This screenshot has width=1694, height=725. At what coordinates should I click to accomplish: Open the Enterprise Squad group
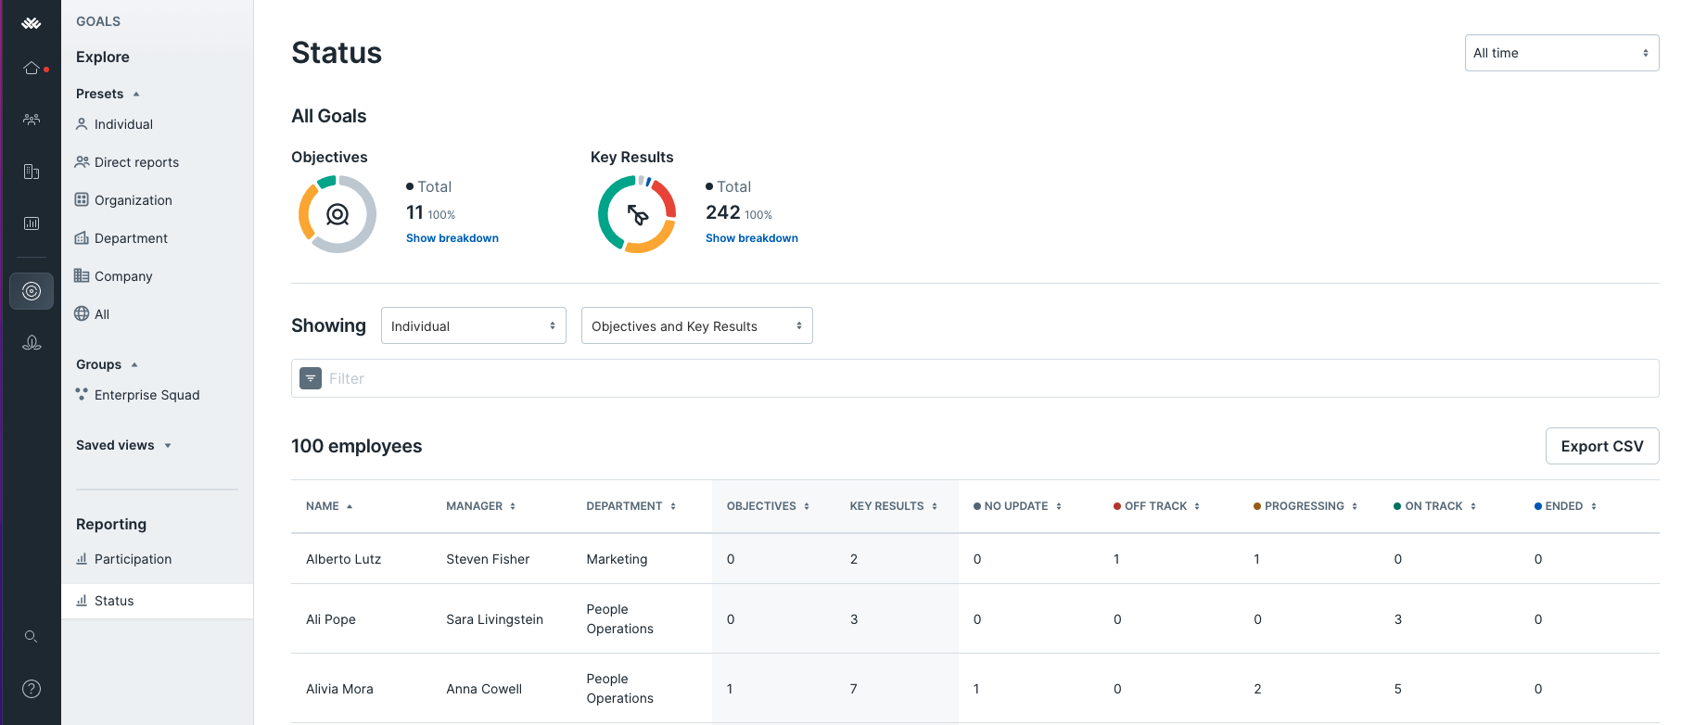pyautogui.click(x=137, y=395)
